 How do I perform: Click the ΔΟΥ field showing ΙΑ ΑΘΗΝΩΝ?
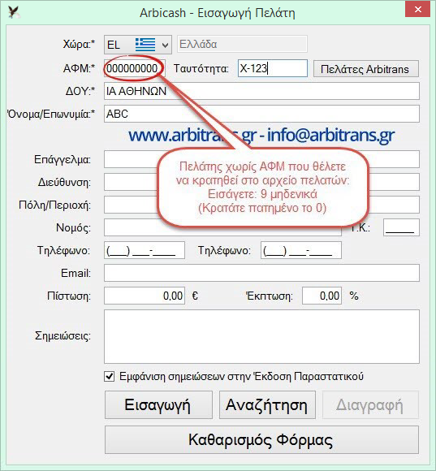261,91
